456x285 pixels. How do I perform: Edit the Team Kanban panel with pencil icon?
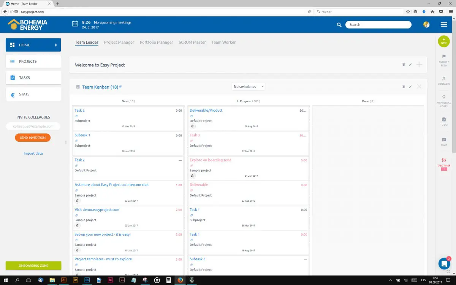(410, 87)
